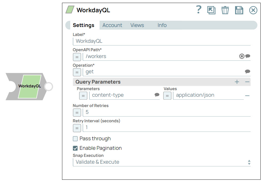Toggle expression for content-type parameter
Image resolution: width=265 pixels, height=186 pixels.
tap(83, 96)
